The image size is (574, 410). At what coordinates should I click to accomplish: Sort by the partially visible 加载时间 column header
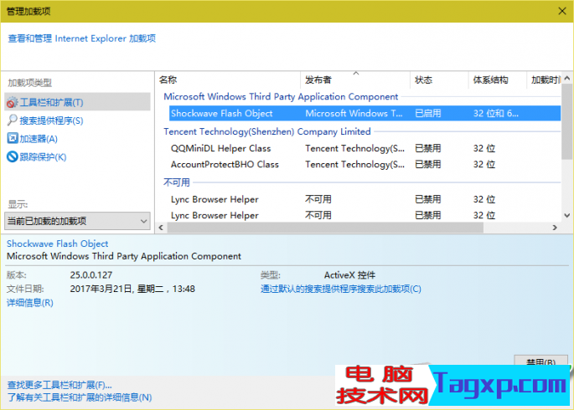(x=546, y=79)
